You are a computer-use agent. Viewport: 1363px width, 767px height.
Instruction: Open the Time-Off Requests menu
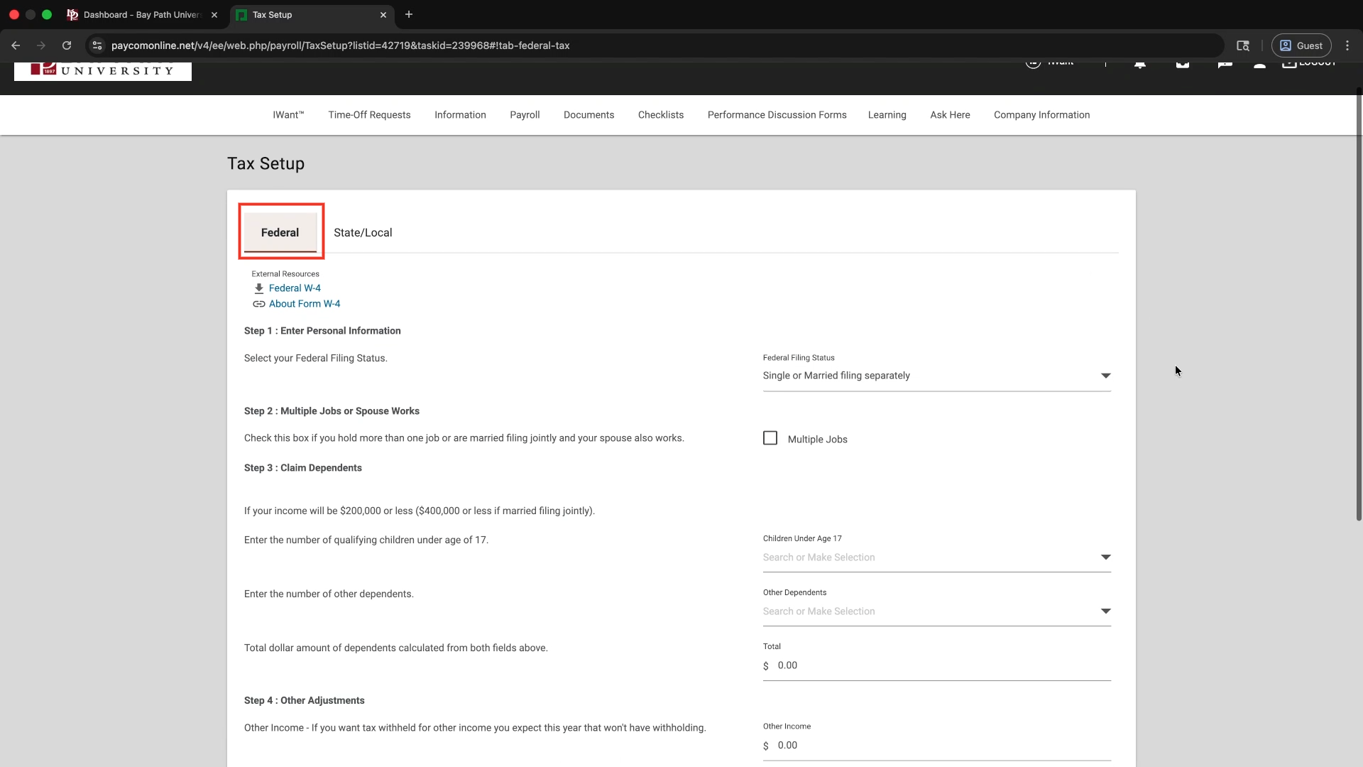[369, 115]
